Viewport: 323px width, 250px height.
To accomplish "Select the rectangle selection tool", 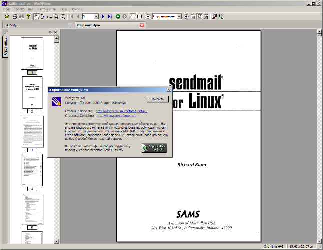I will click(x=49, y=17).
